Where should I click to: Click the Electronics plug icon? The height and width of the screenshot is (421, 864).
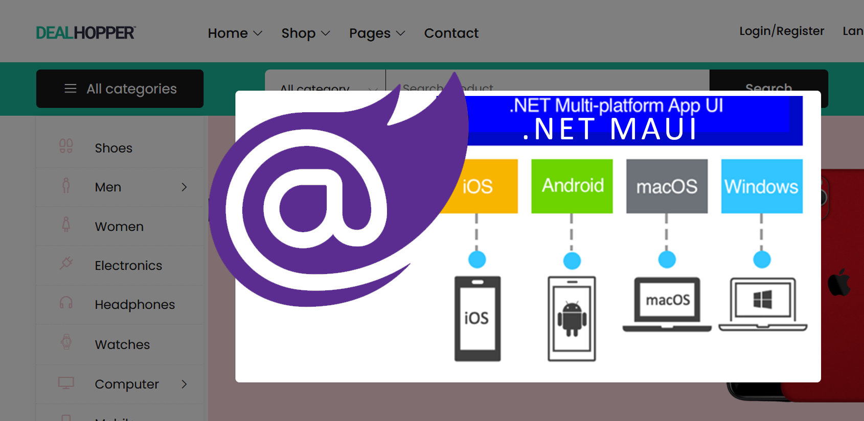point(66,264)
